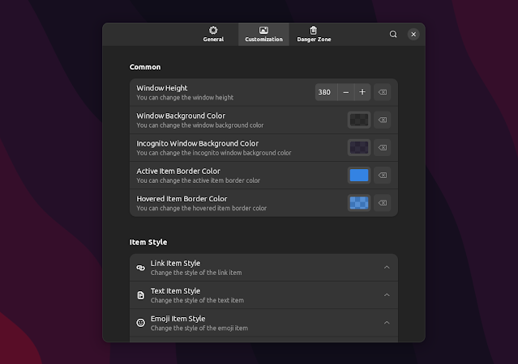Expand the Emoji Item Style section

(387, 323)
